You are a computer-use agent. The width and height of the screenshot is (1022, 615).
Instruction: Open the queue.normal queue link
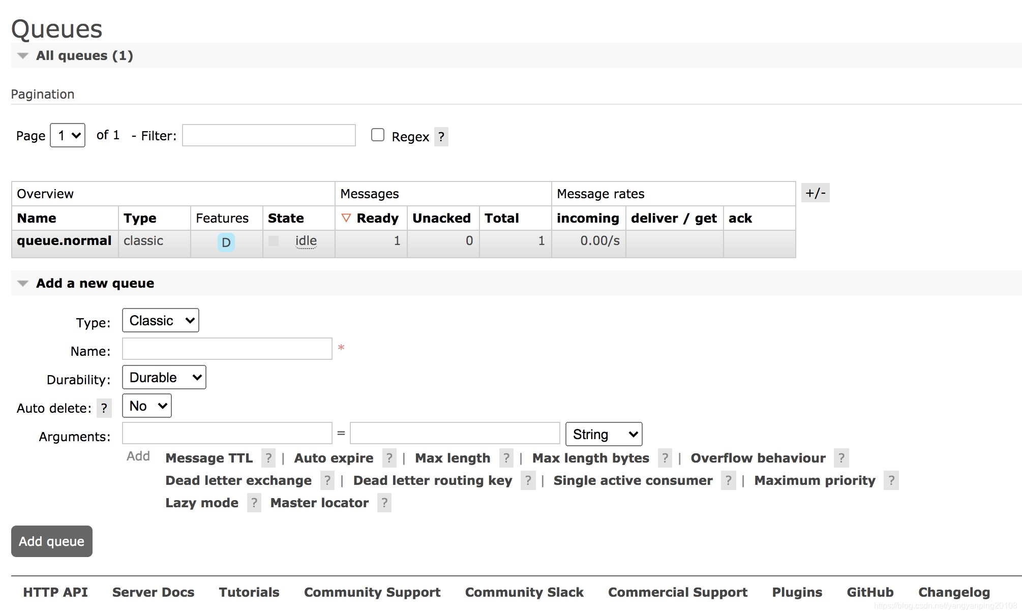(x=64, y=240)
